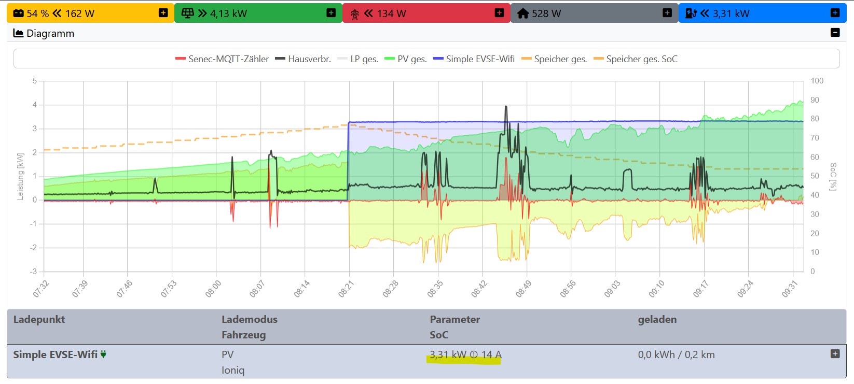
Task: Click the green plug icon next to Simple EVSE-Wifi
Action: [103, 354]
